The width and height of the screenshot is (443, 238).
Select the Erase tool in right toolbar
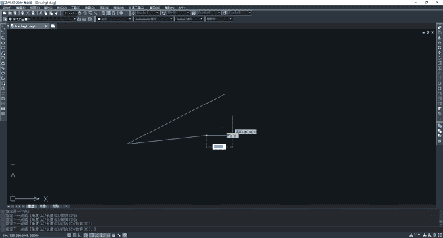439,28
